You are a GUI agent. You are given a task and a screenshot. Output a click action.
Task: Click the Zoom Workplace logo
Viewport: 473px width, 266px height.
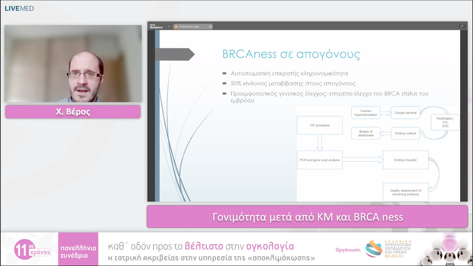click(156, 27)
